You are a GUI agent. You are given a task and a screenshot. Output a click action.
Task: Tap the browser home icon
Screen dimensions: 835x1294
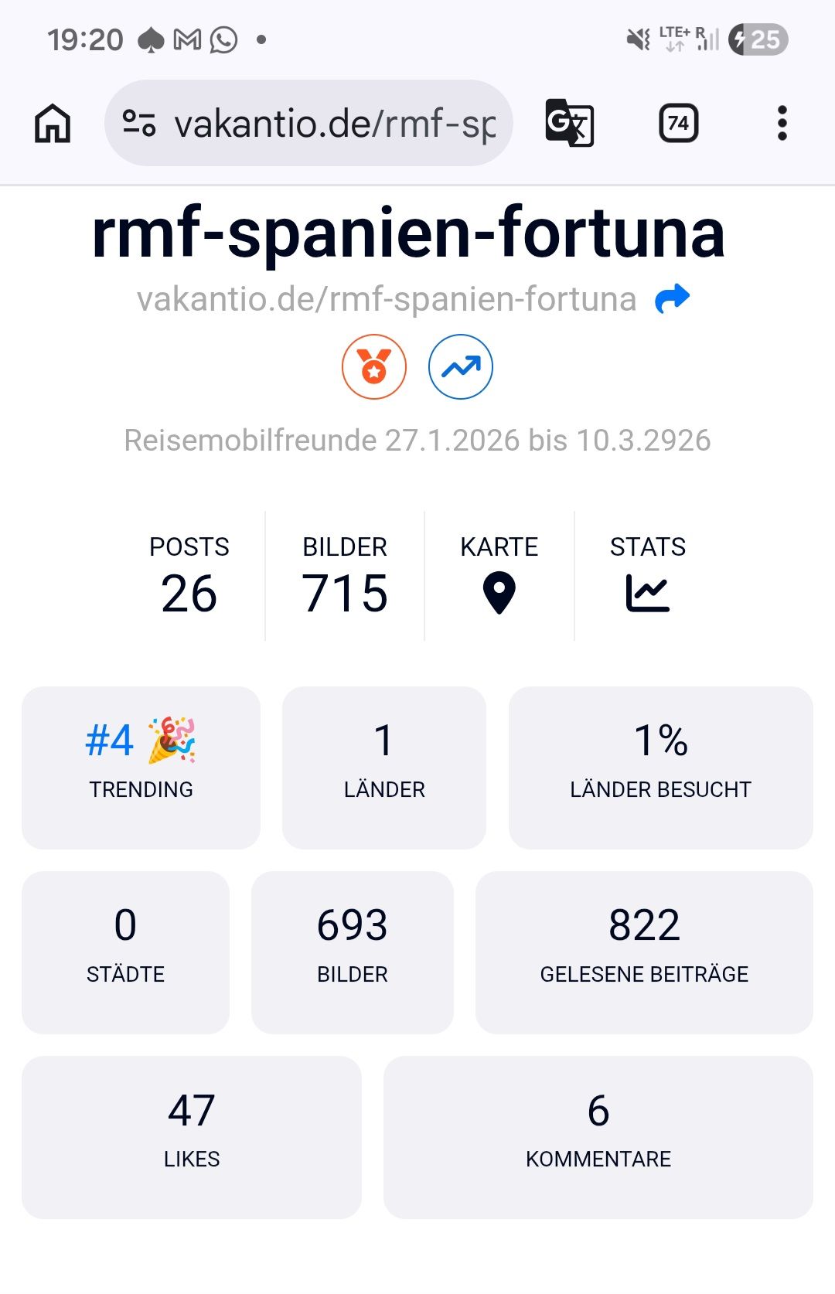pos(53,124)
